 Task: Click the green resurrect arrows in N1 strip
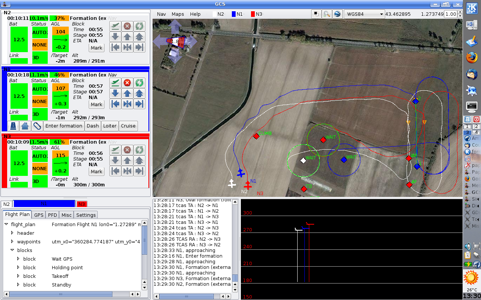pos(139,82)
